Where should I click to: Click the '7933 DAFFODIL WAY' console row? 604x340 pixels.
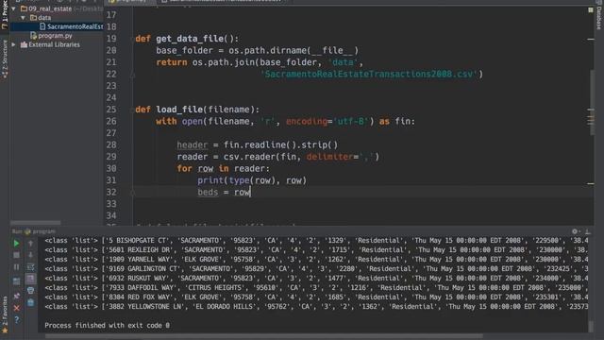tap(316, 287)
